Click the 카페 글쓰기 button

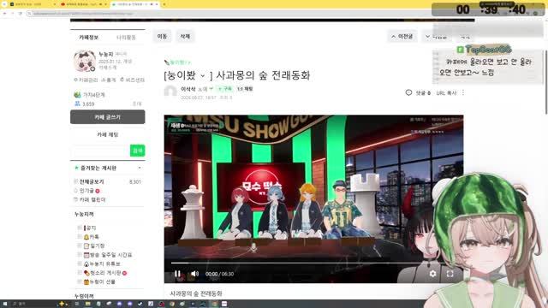point(108,117)
